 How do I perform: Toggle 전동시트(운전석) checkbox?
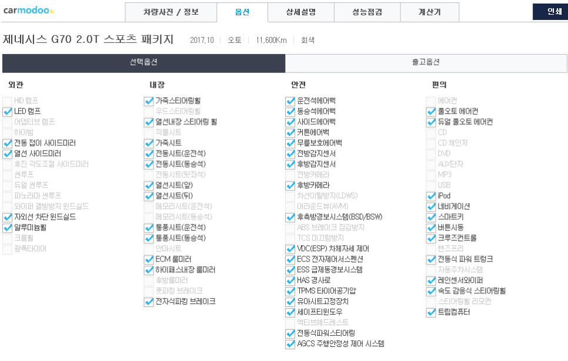click(x=149, y=154)
